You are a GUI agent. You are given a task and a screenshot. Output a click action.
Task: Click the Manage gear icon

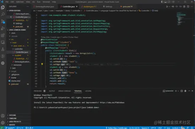[x=3, y=123]
